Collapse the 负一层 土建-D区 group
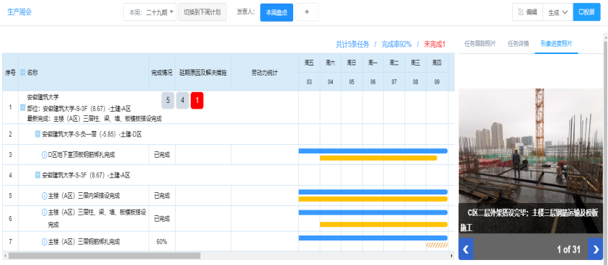 pos(37,135)
